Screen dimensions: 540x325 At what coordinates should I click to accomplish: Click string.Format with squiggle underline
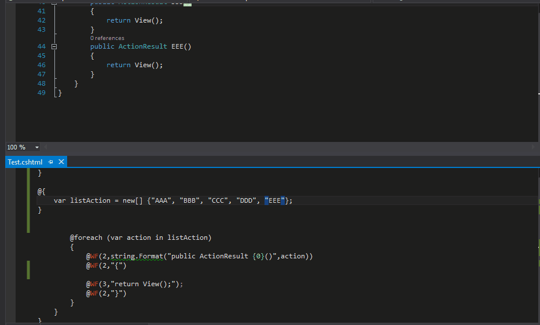137,257
